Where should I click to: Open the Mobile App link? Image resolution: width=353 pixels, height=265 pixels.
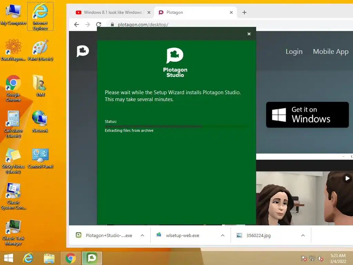click(331, 51)
